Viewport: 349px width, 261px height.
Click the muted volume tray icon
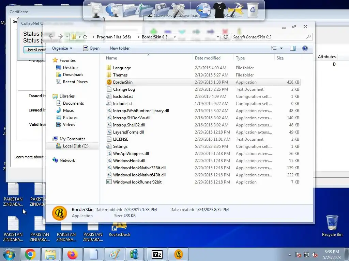[315, 255]
